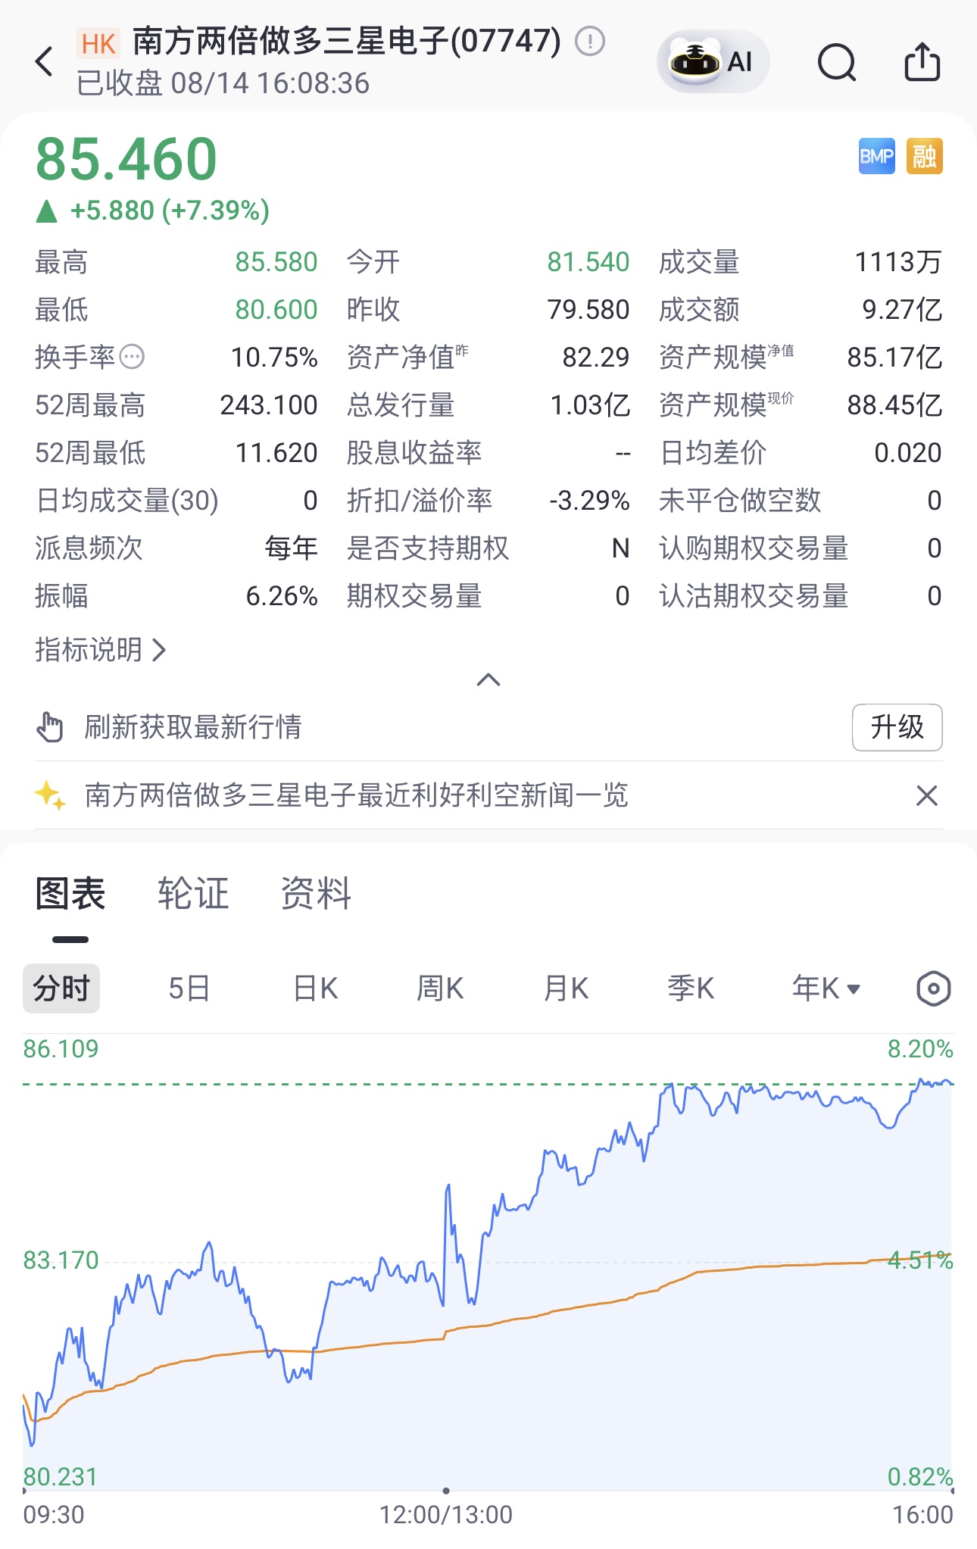This screenshot has width=977, height=1549.
Task: Tap the 振幅 value 6.26%
Action: 282,596
